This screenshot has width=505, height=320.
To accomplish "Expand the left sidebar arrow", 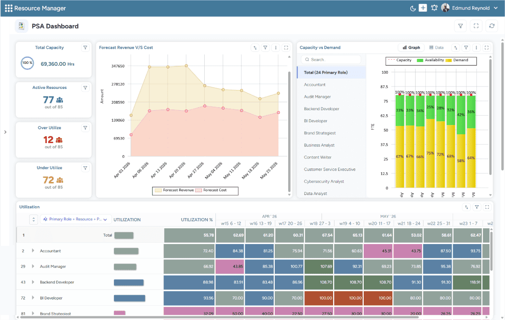I will click(x=5, y=132).
